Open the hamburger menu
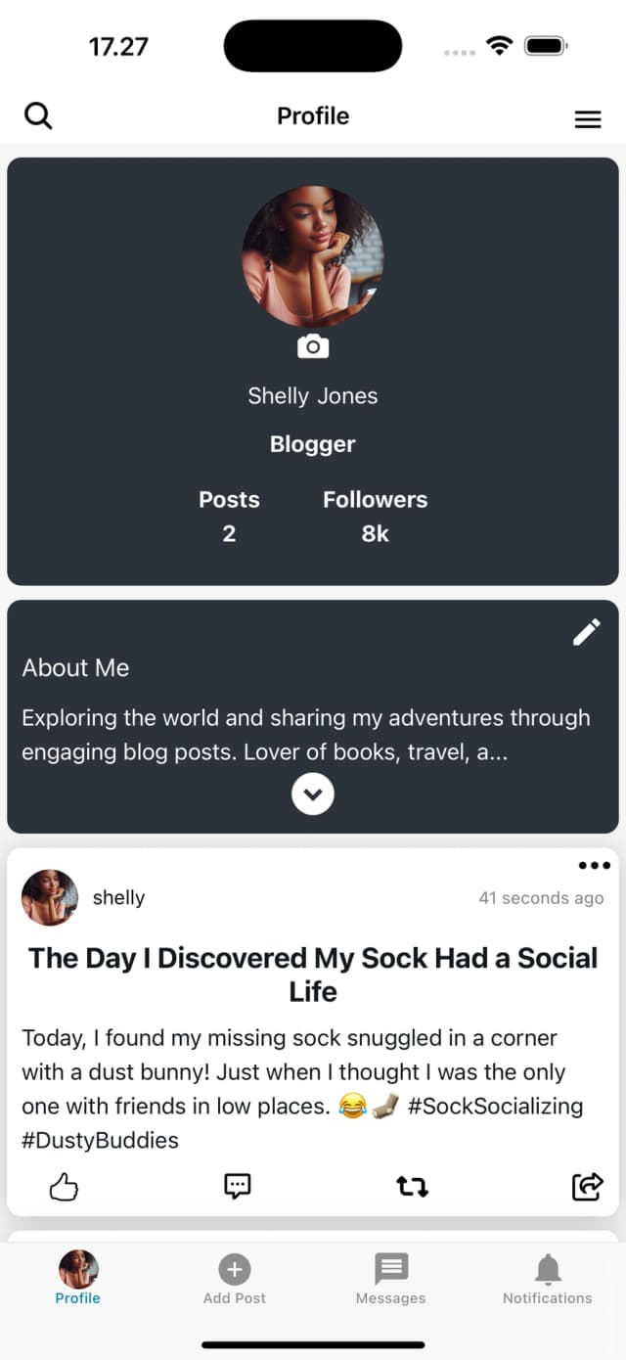This screenshot has height=1360, width=626. point(587,119)
